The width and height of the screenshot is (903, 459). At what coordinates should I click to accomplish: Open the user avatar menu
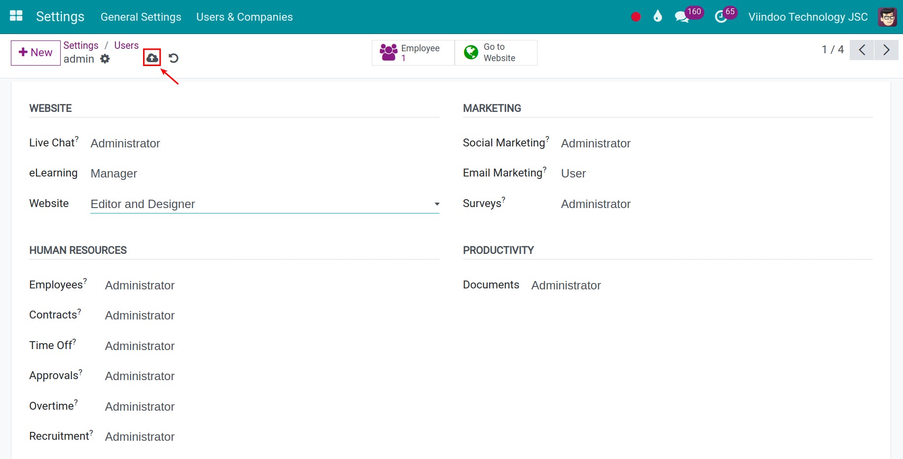click(x=887, y=17)
